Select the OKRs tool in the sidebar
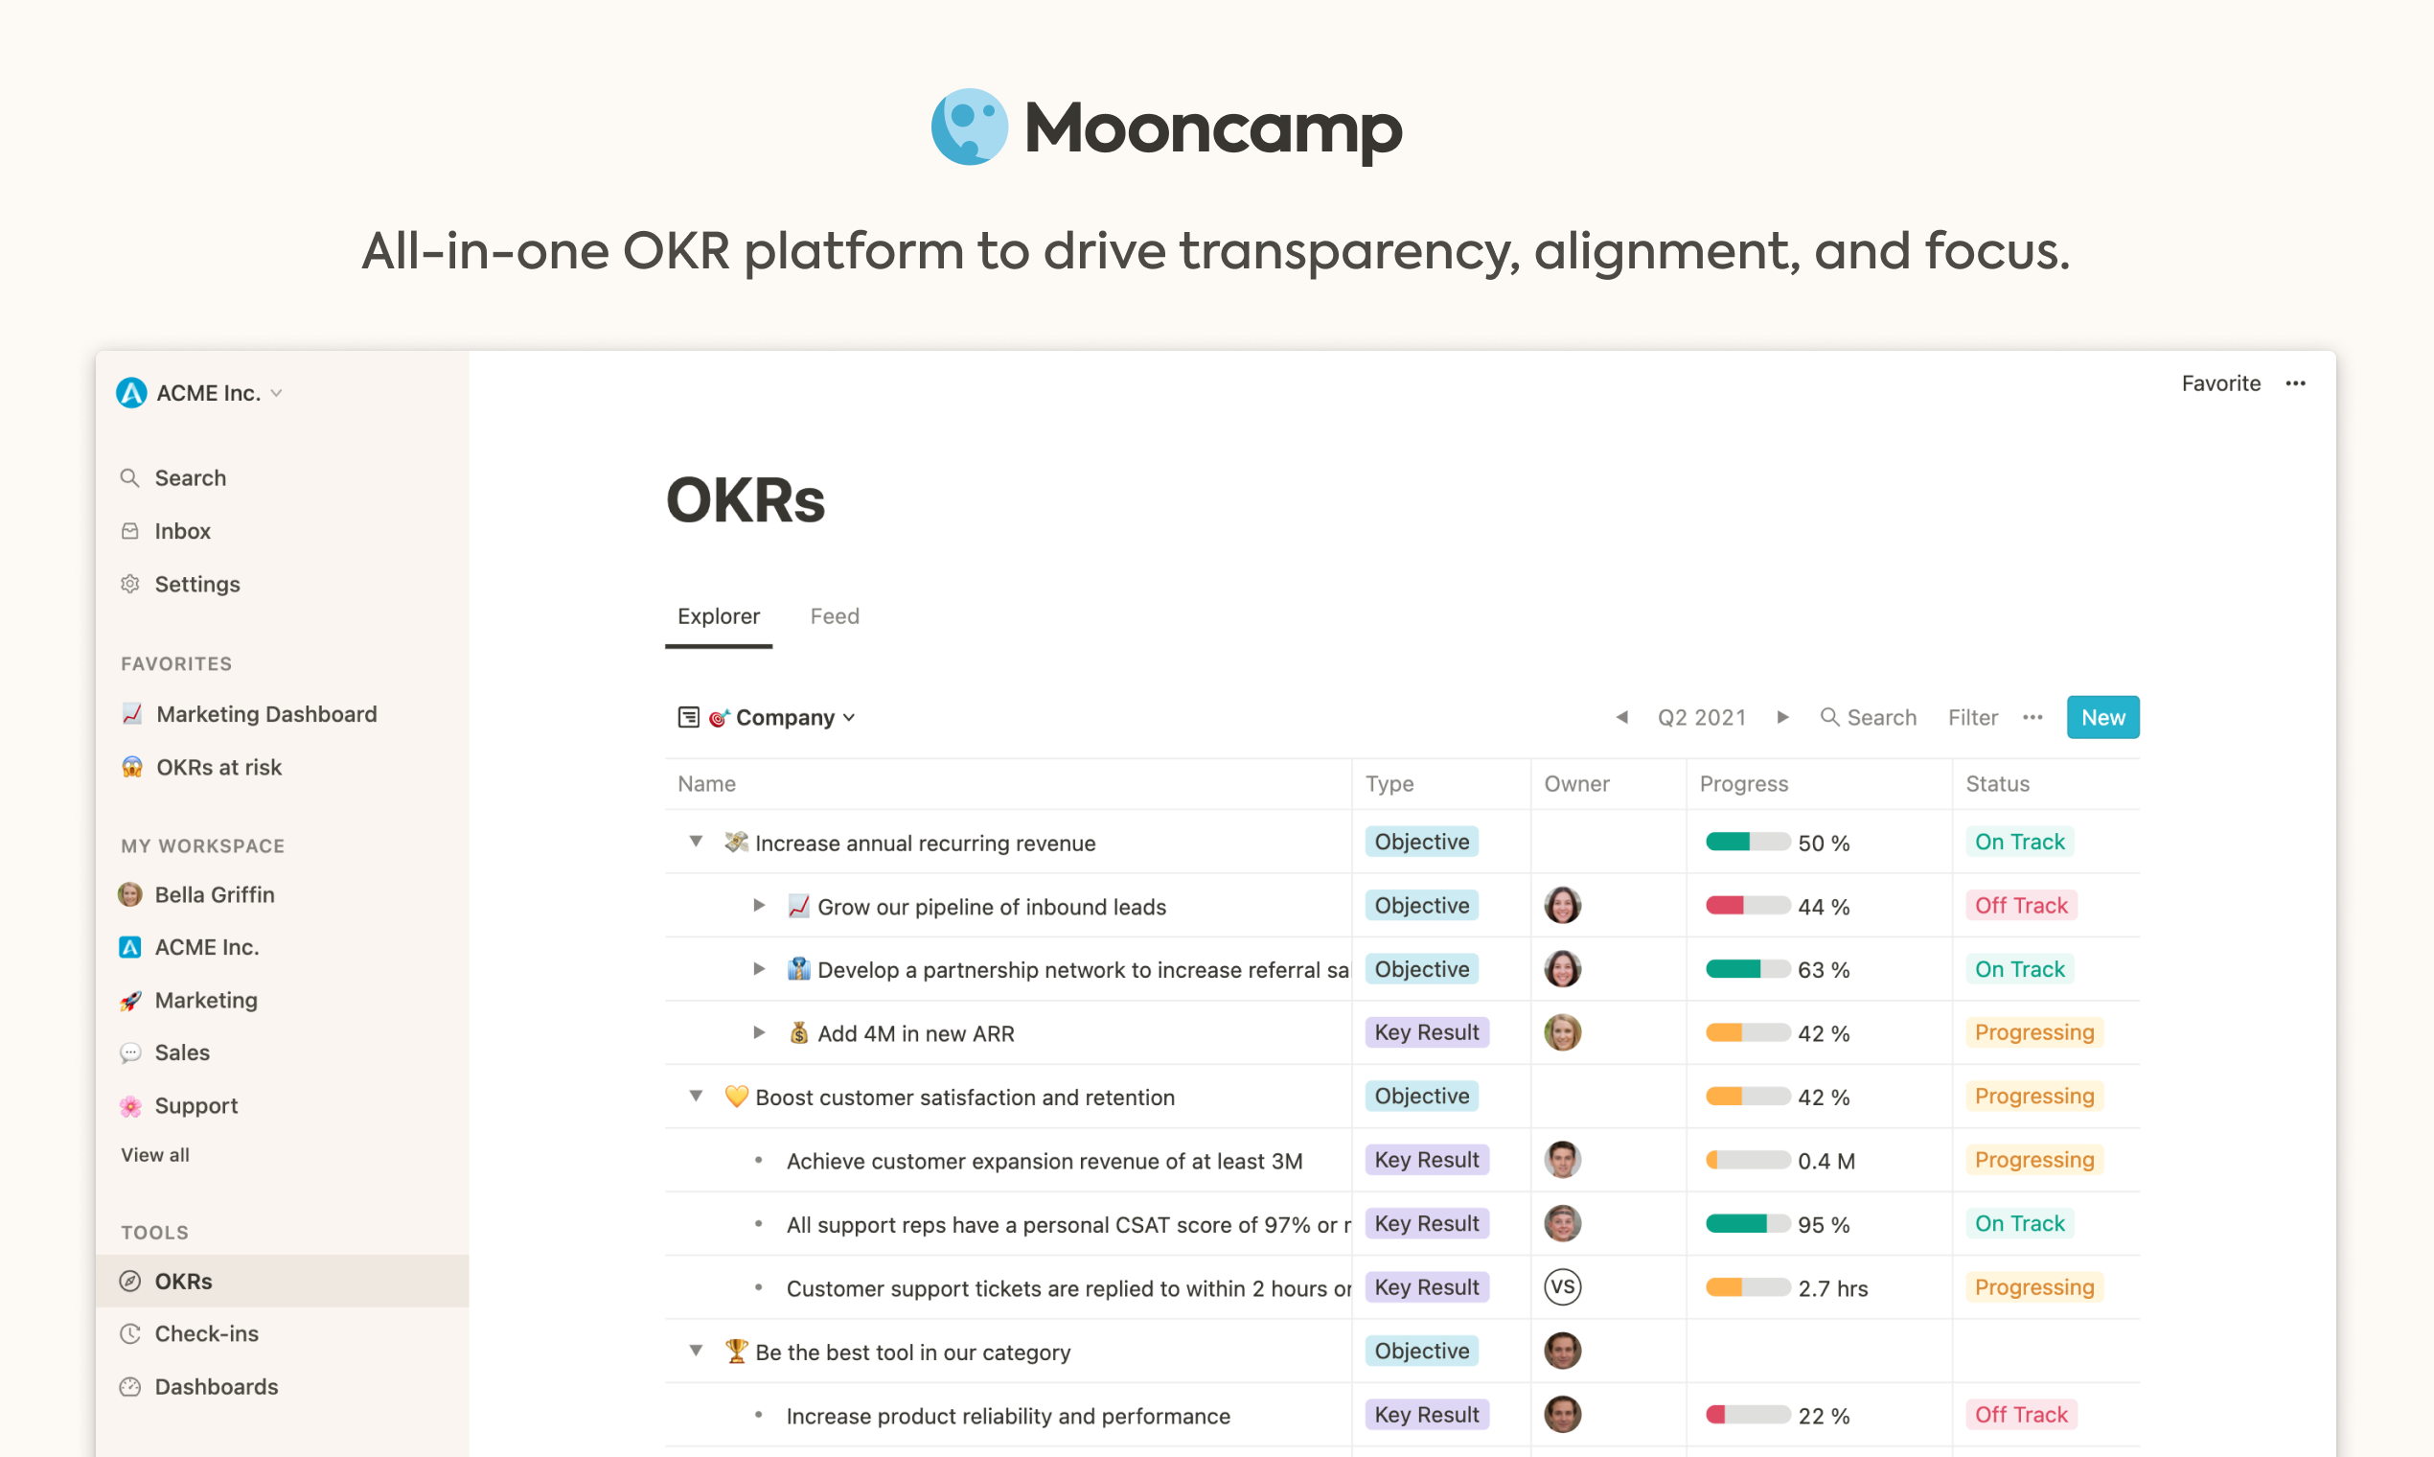2434x1457 pixels. tap(185, 1281)
